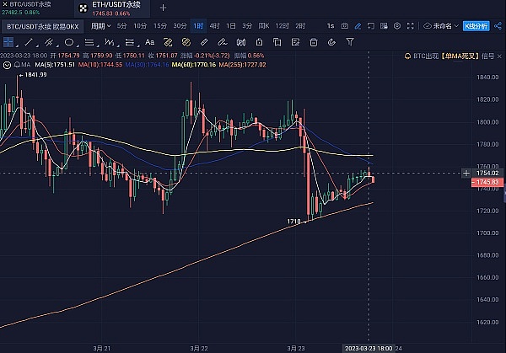
Task: Click the plus button beside 1754.02
Action: (x=466, y=173)
